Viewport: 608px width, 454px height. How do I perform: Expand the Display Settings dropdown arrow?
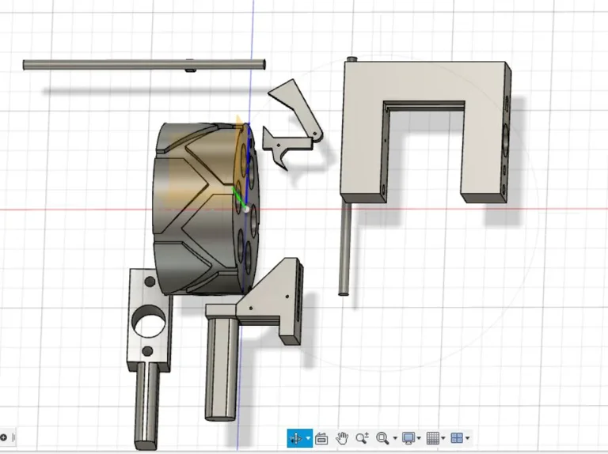(x=420, y=438)
